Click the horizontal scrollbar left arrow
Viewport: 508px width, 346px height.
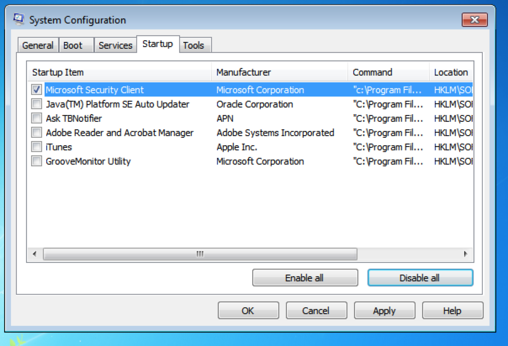(34, 254)
